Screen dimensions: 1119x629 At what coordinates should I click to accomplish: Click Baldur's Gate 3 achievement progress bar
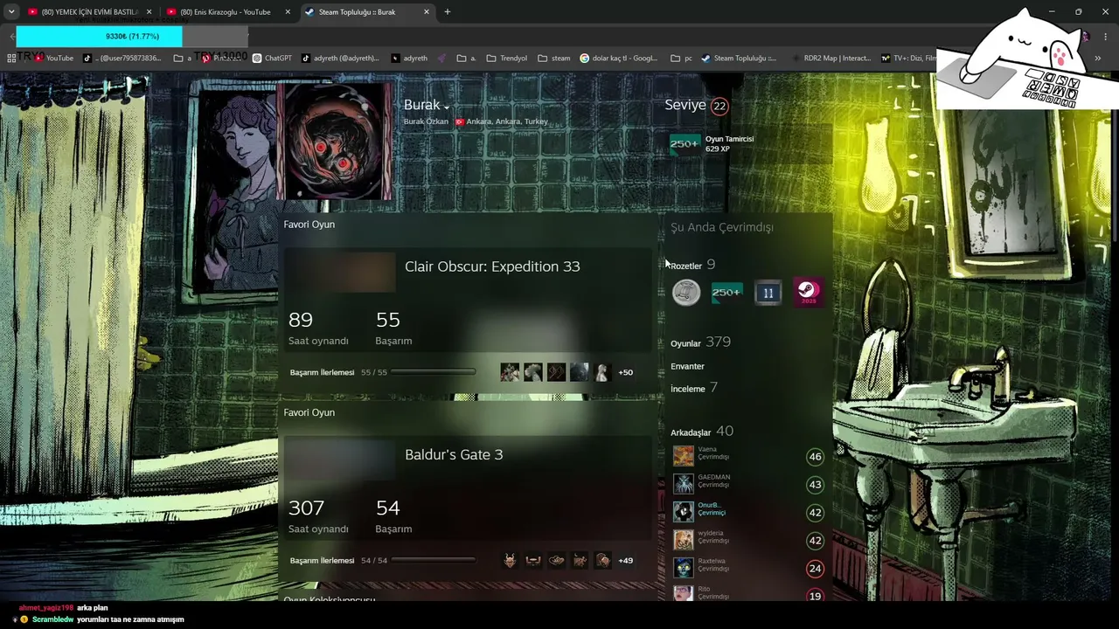coord(433,560)
